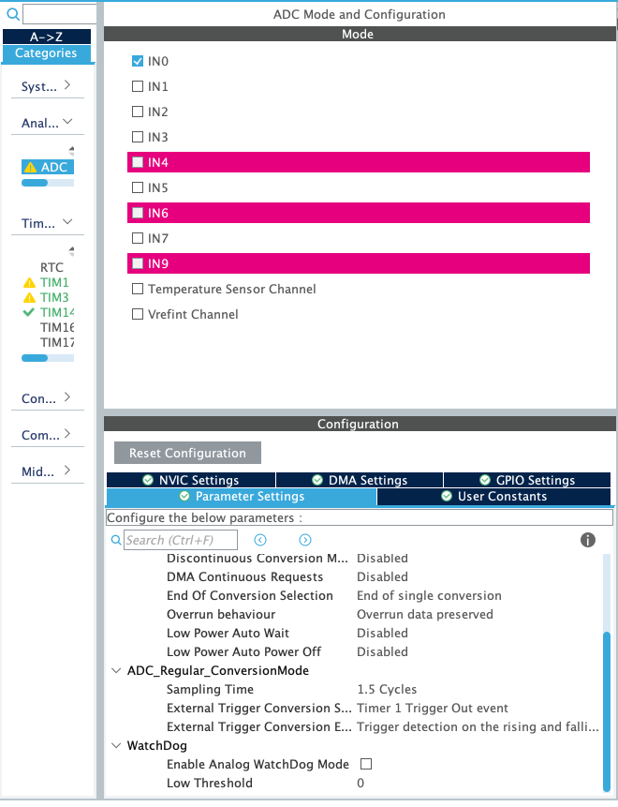Expand the Middleware category
The image size is (618, 807).
pos(67,471)
